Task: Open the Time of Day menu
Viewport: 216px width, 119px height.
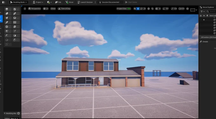Action: [64, 9]
